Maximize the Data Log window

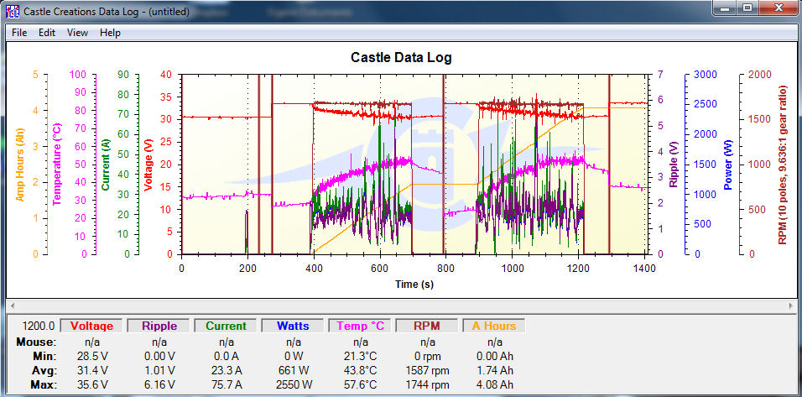coord(747,8)
